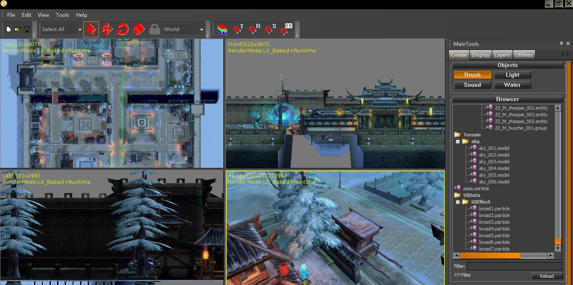The image size is (573, 285).
Task: Select broad7.particle in Browser
Action: click(x=494, y=249)
